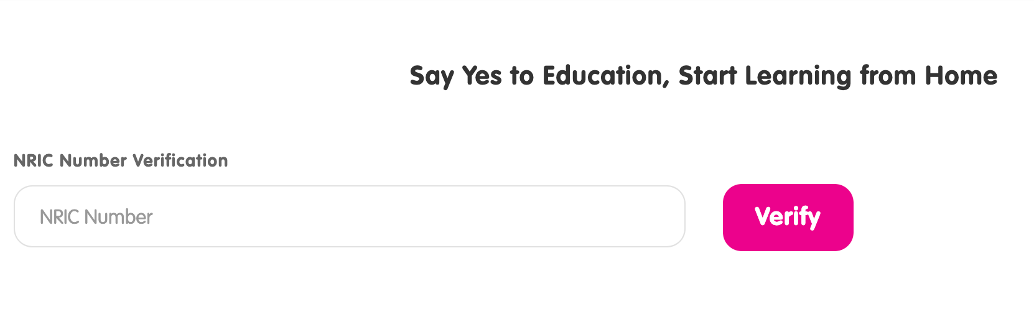Click the white Verify text on button
Image resolution: width=1034 pixels, height=322 pixels.
coord(788,217)
